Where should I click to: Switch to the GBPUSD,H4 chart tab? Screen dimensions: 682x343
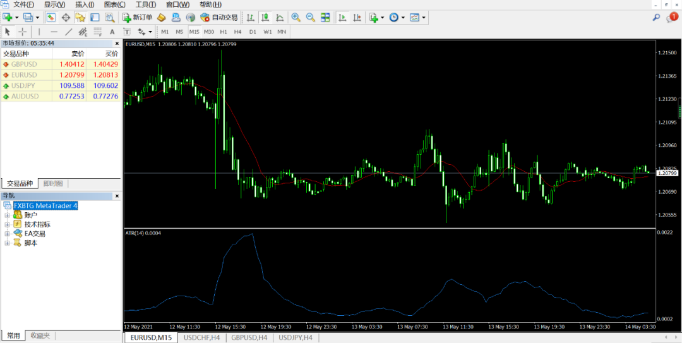[249, 337]
